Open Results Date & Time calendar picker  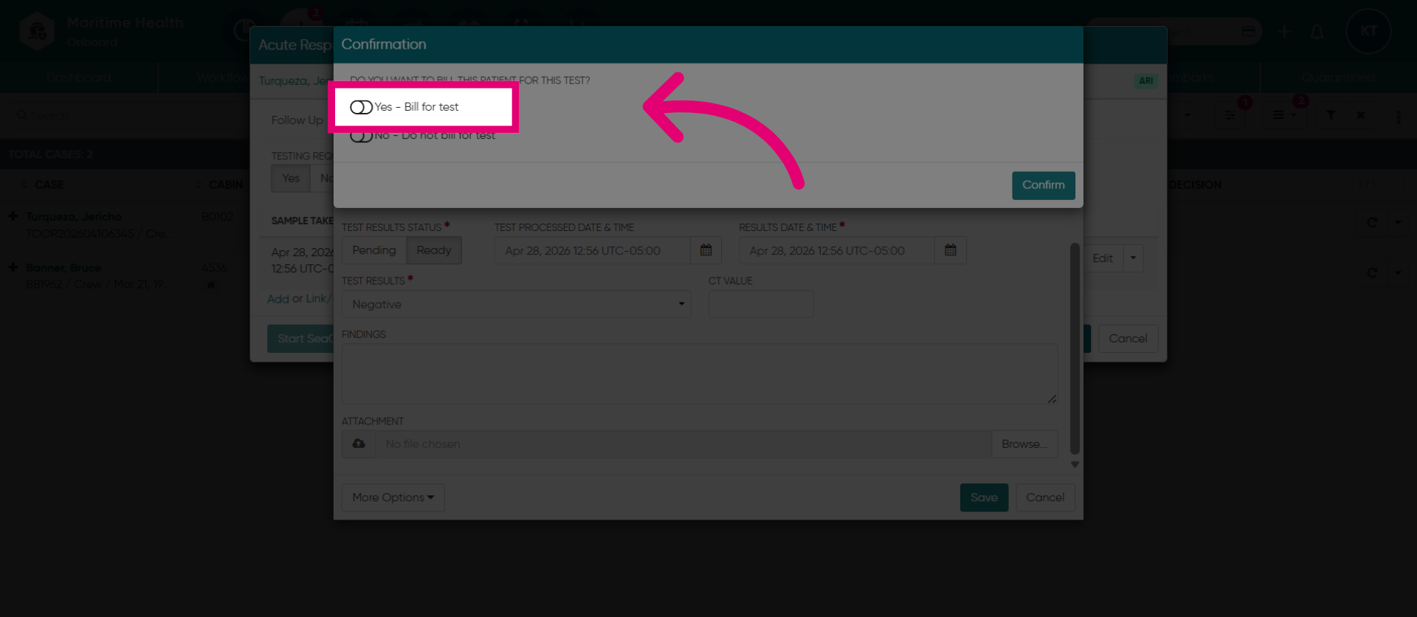click(x=951, y=250)
